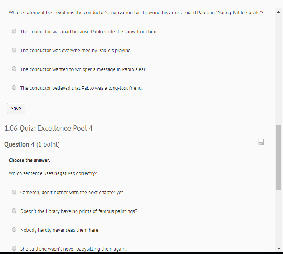Click the '1.06 Quiz: Excellence Pool 4' heading
The width and height of the screenshot is (283, 254).
[48, 129]
